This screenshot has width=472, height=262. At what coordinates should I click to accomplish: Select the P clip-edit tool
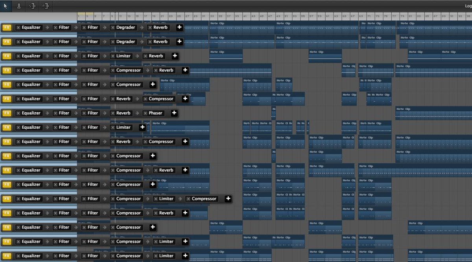(x=45, y=6)
